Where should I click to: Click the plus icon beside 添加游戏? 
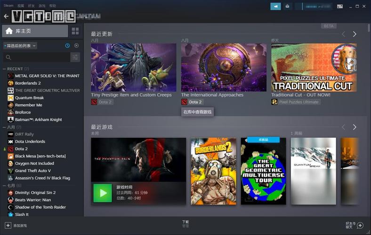tap(8, 226)
